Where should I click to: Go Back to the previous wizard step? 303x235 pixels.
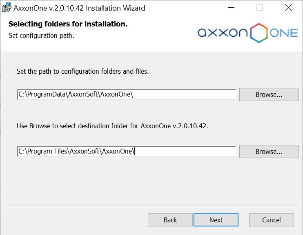(x=170, y=220)
